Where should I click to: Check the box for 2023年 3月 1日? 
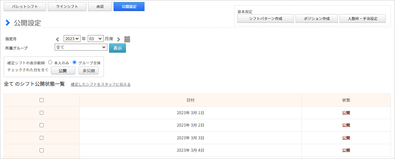tap(42, 113)
